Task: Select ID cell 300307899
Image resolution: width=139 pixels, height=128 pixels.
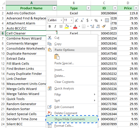Action: click(108, 124)
